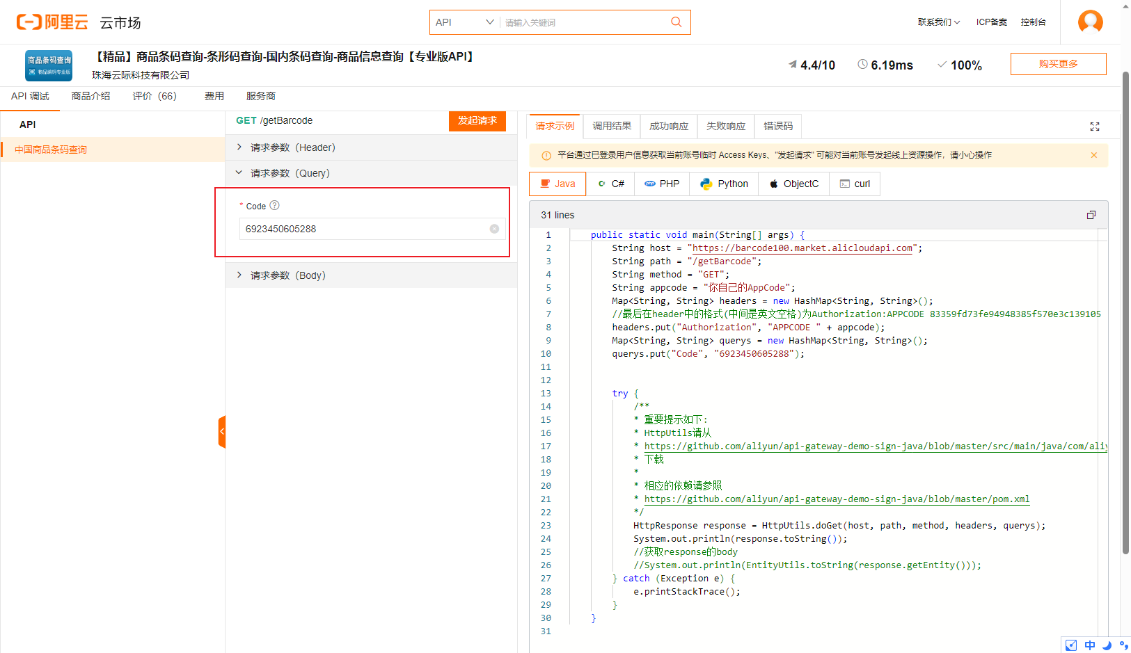Open the API search category dropdown
The height and width of the screenshot is (653, 1131).
click(465, 22)
